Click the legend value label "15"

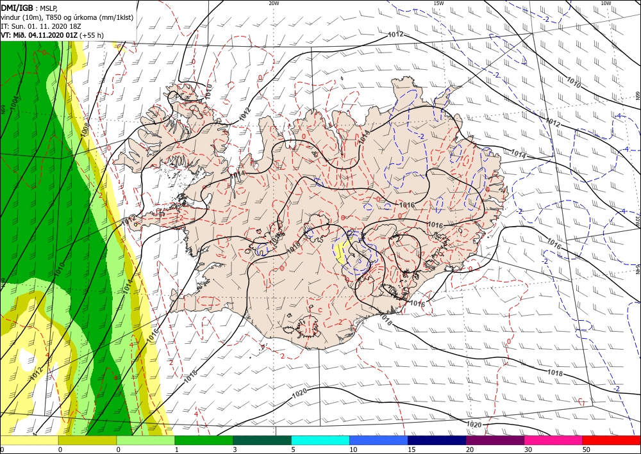[x=412, y=450]
